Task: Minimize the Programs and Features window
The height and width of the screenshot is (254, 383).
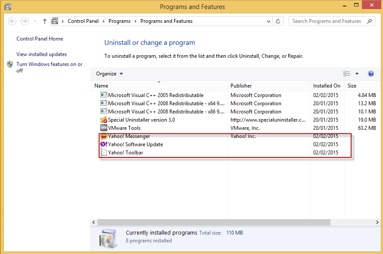Action: click(345, 5)
